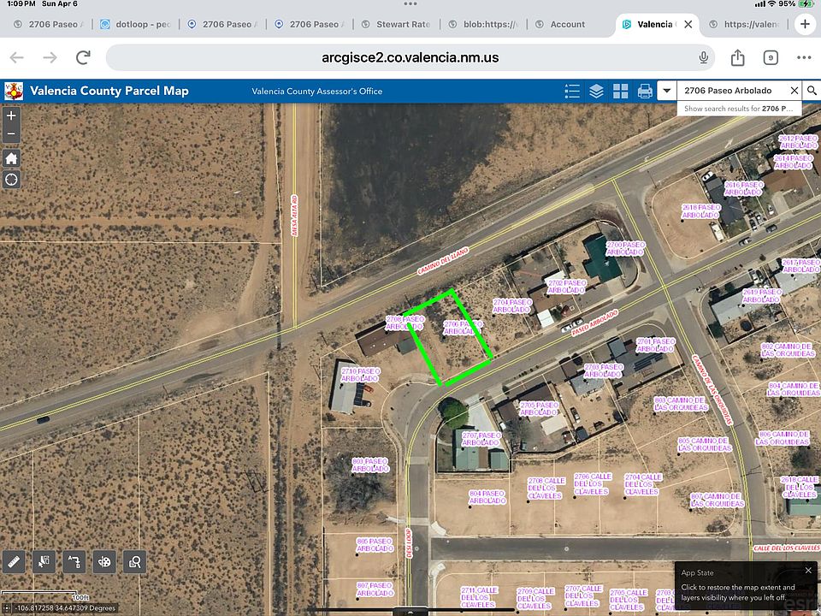Close the App State notification

click(808, 571)
